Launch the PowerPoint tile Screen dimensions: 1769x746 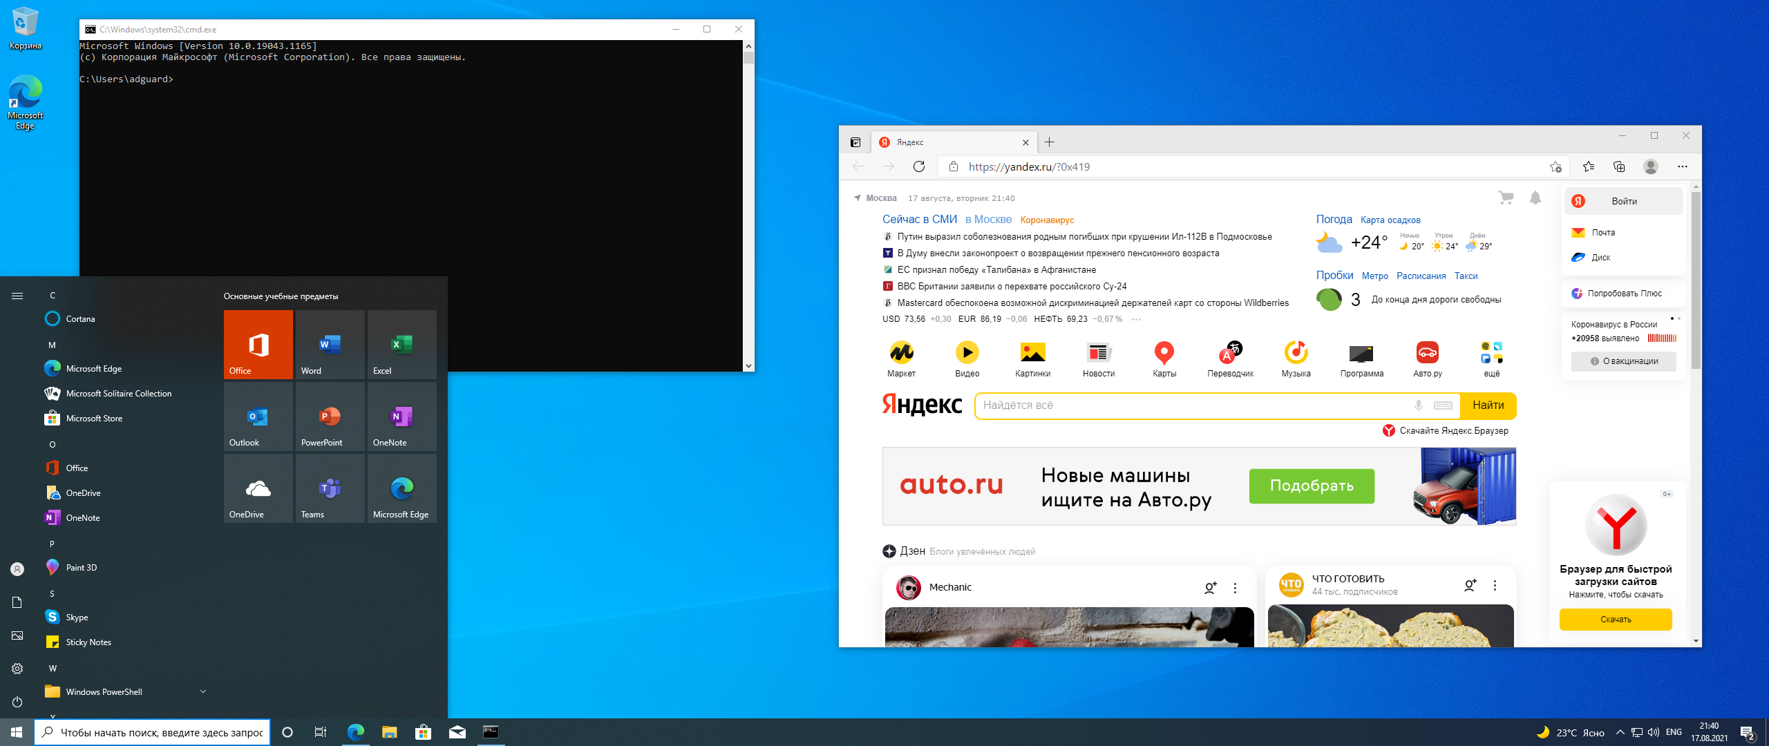click(x=330, y=417)
